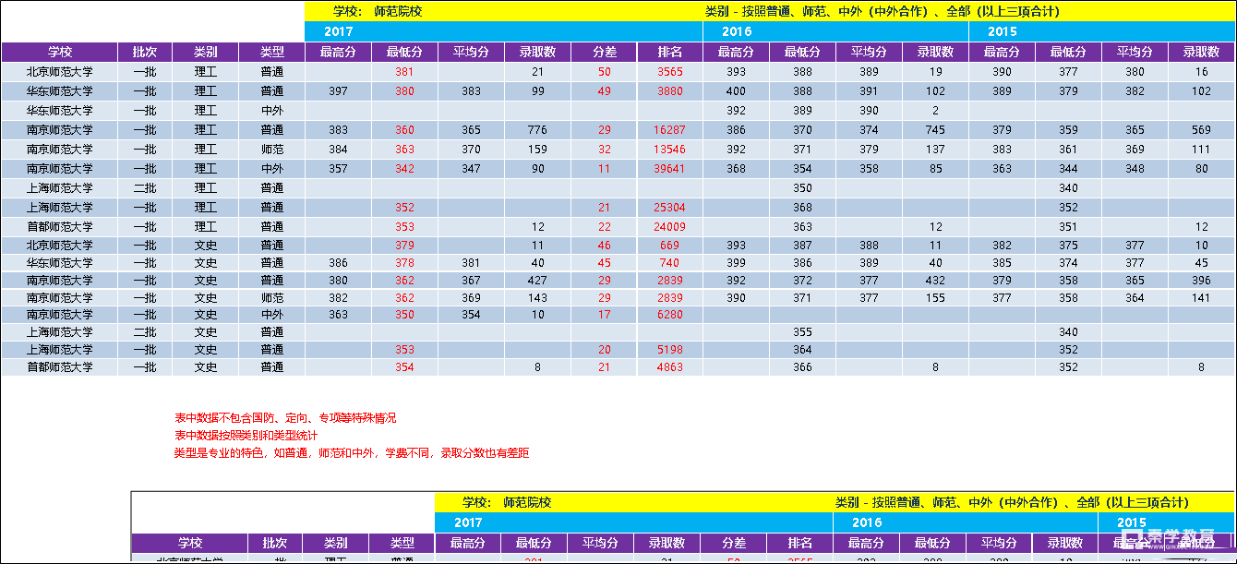This screenshot has height=564, width=1237.
Task: Click the 分差 header in the upper table
Action: coord(604,53)
